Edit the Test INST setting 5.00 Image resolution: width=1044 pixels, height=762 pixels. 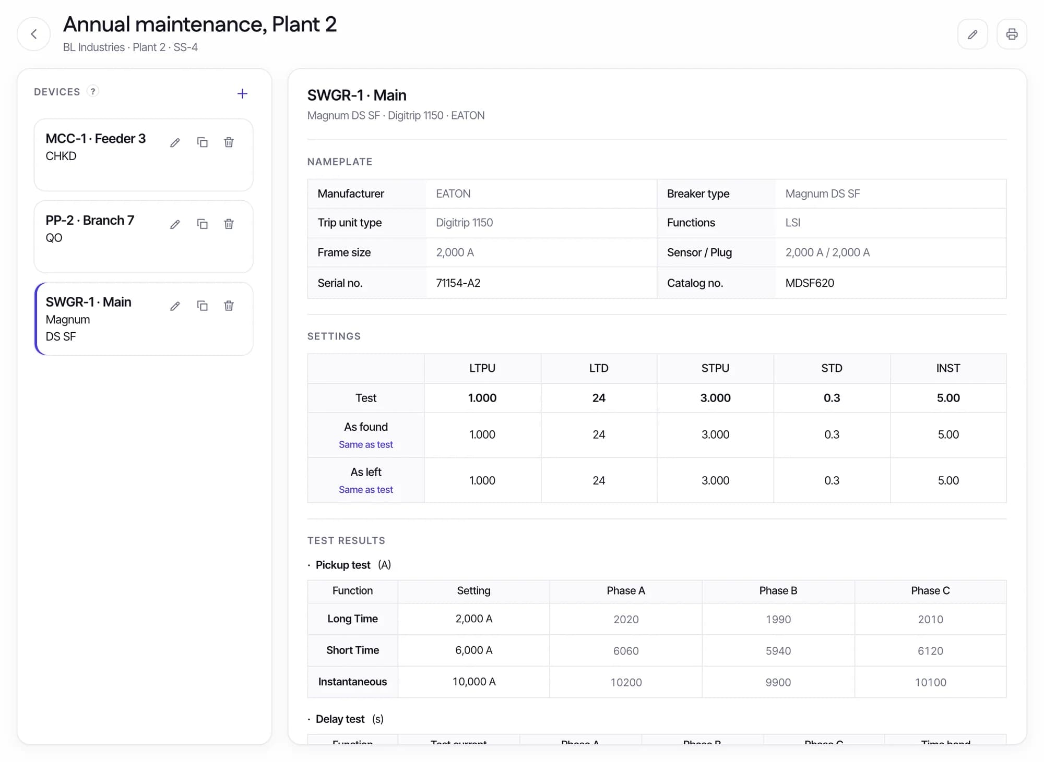tap(948, 398)
